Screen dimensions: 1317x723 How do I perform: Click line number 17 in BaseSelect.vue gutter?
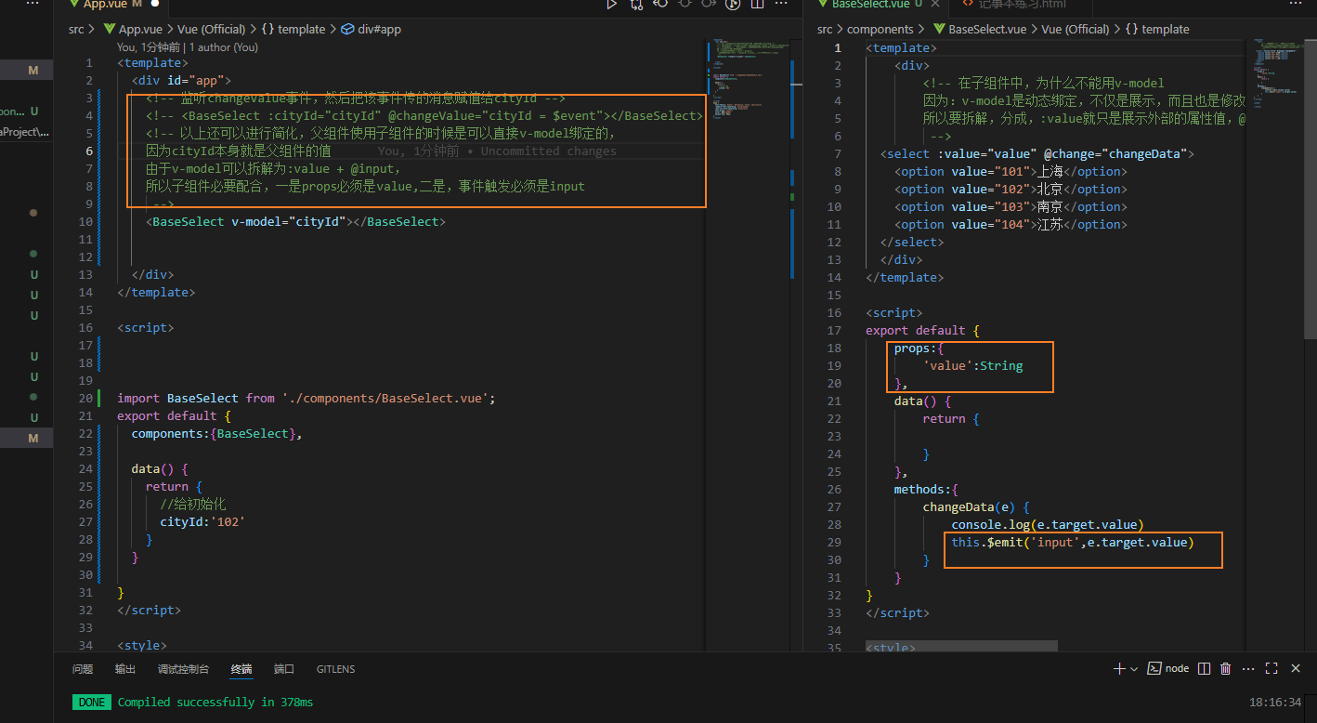coord(834,330)
